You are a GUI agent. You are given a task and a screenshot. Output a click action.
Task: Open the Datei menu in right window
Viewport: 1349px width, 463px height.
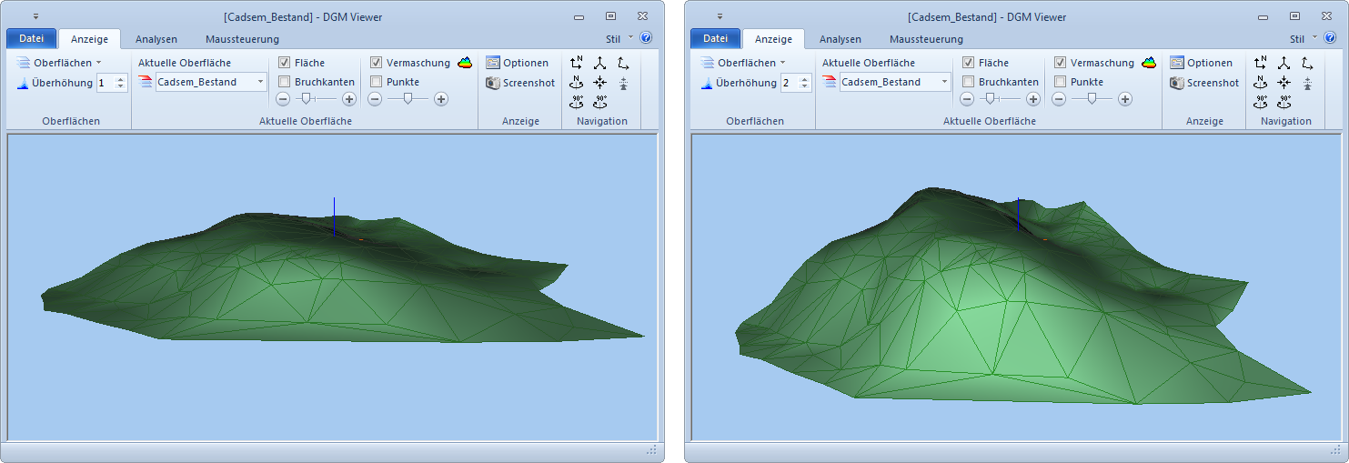click(x=715, y=38)
